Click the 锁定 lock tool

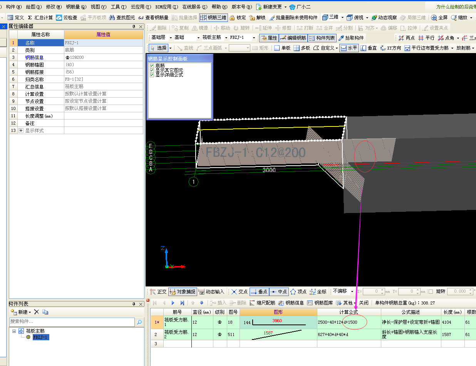[x=238, y=18]
